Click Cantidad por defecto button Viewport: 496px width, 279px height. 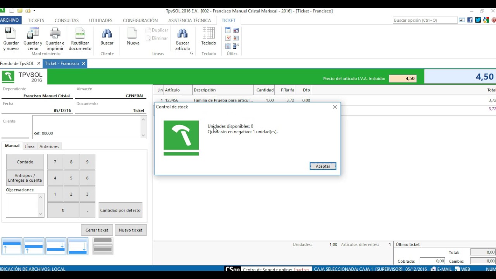(121, 210)
